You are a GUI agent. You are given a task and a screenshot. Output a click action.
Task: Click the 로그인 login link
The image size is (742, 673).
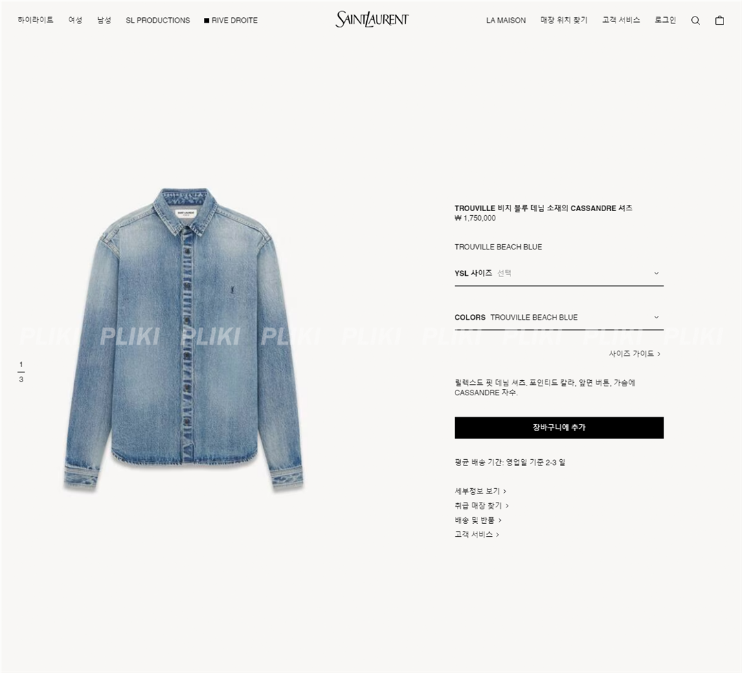coord(665,20)
